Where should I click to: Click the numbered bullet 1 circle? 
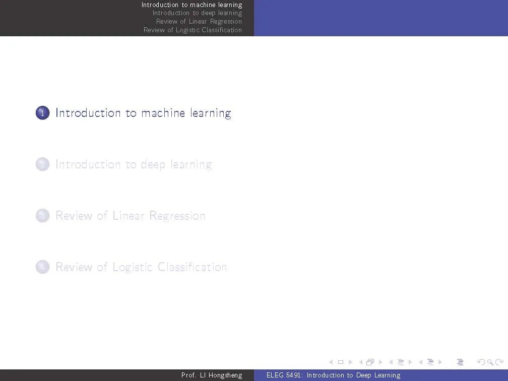click(42, 113)
